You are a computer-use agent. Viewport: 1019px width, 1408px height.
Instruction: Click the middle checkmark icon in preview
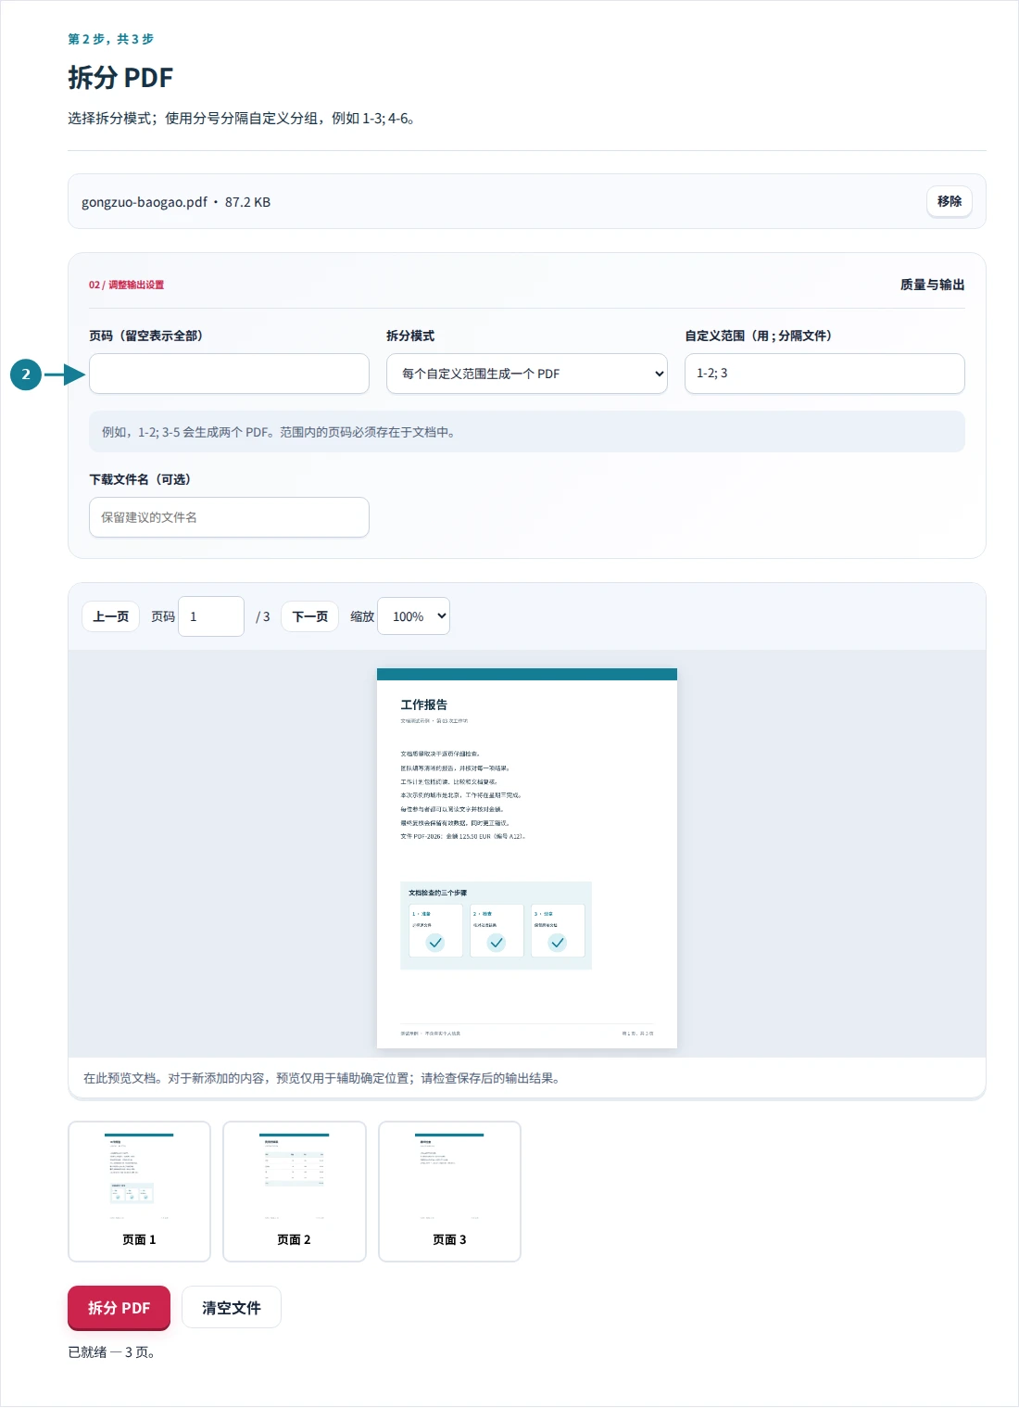click(497, 943)
